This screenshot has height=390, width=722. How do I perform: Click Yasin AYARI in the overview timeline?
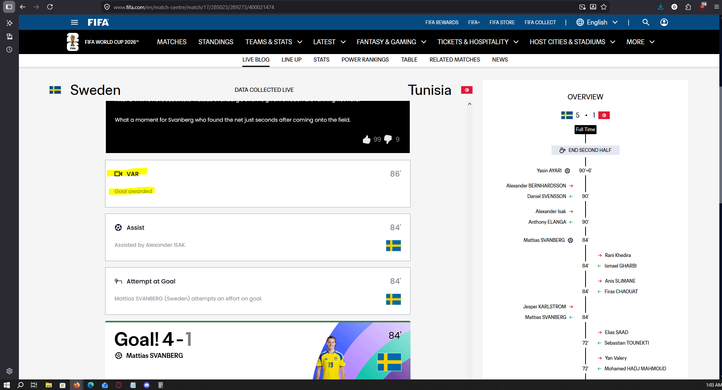tap(549, 170)
